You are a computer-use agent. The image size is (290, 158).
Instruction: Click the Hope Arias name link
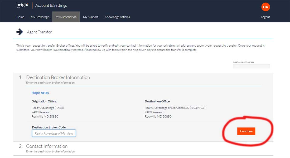40,93
